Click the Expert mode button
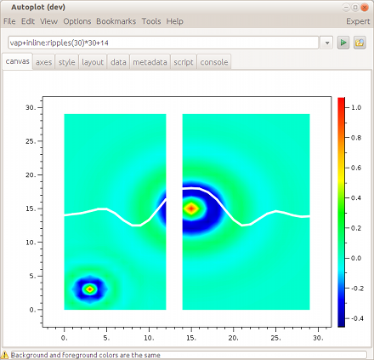 coord(358,21)
